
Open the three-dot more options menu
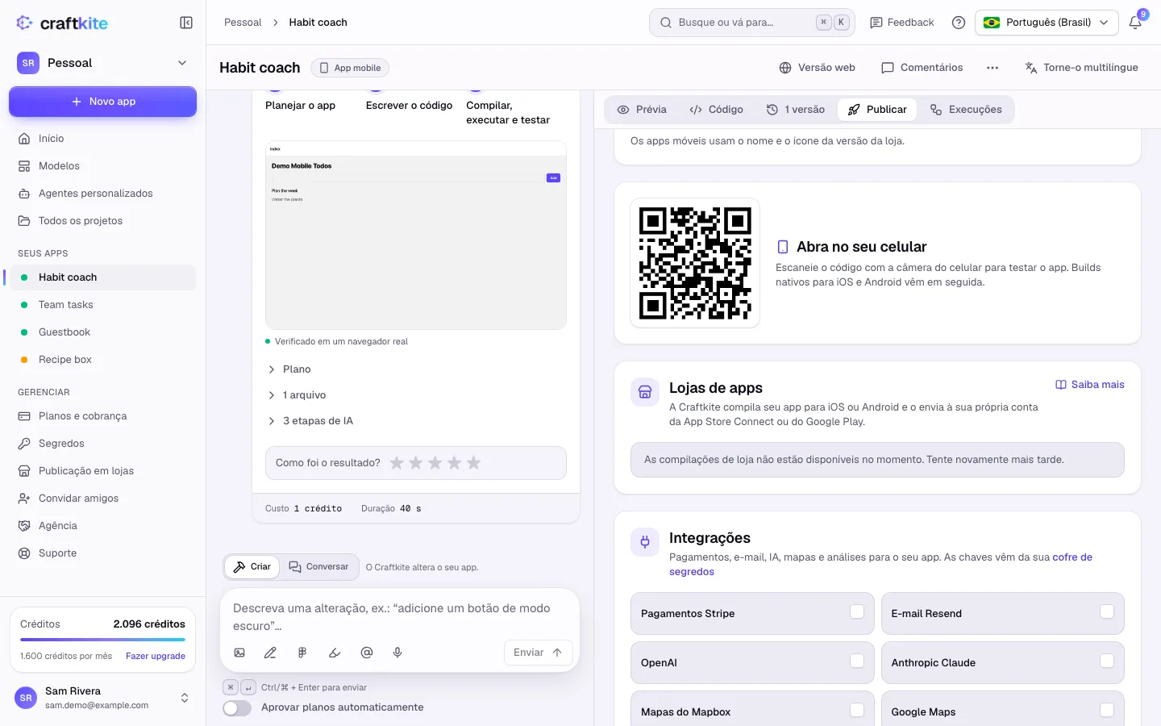pos(992,68)
